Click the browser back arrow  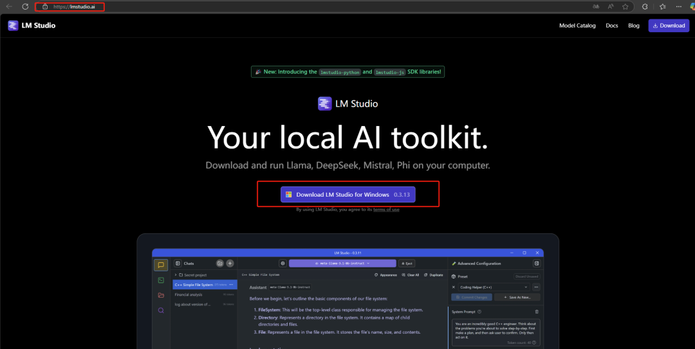pos(9,6)
